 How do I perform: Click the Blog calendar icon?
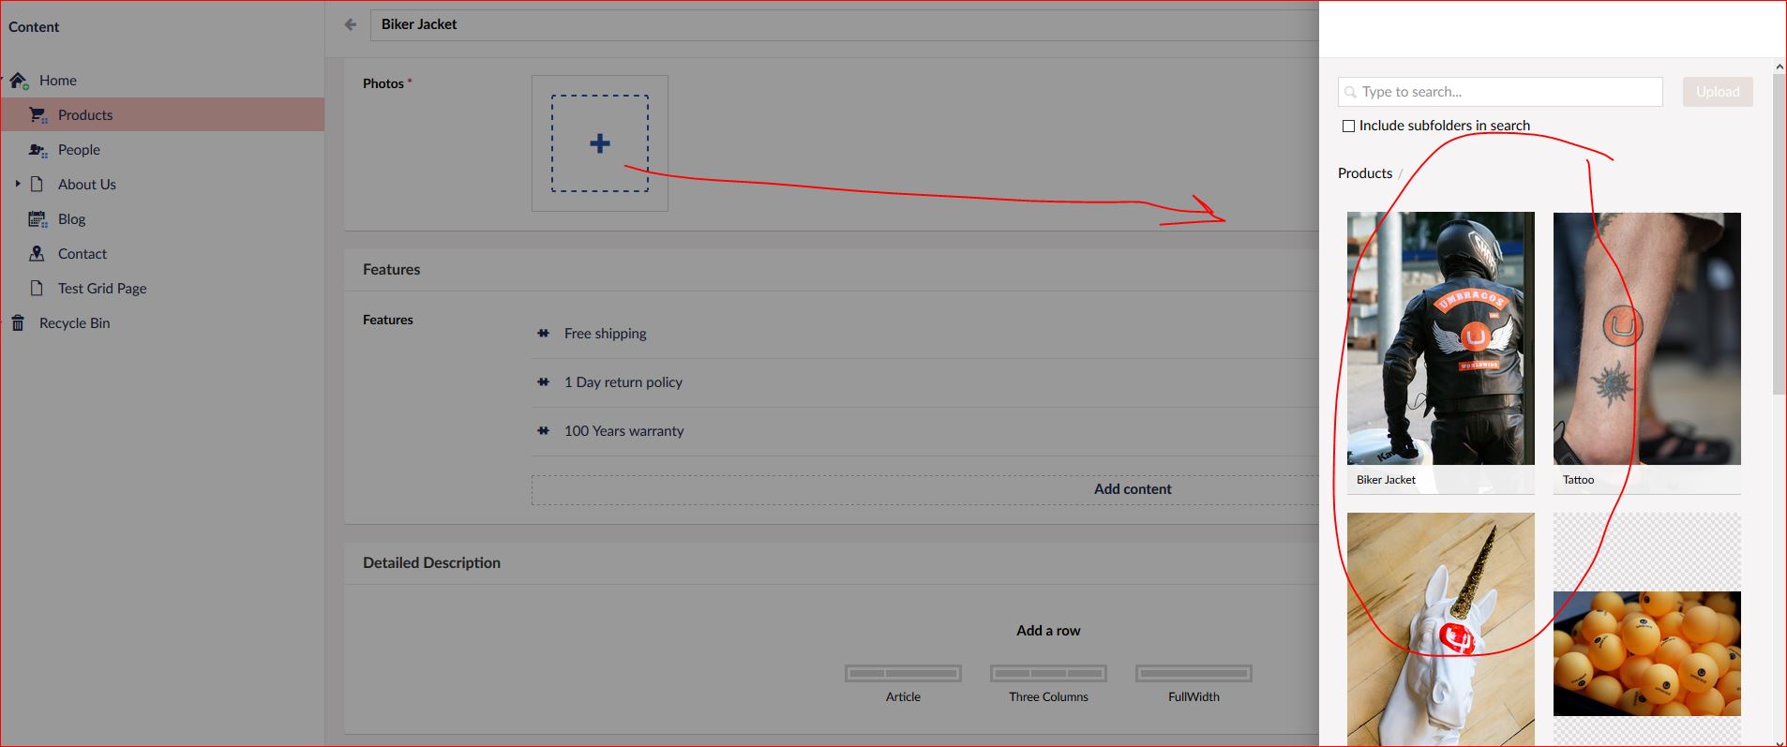(x=38, y=219)
